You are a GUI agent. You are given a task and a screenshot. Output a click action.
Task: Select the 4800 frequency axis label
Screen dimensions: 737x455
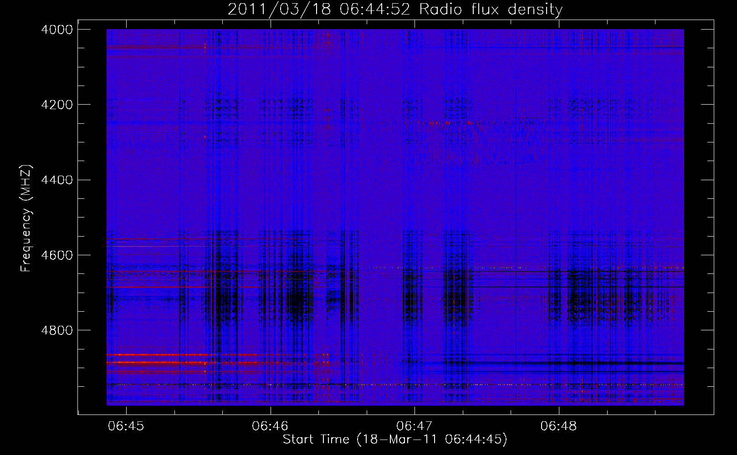click(57, 330)
